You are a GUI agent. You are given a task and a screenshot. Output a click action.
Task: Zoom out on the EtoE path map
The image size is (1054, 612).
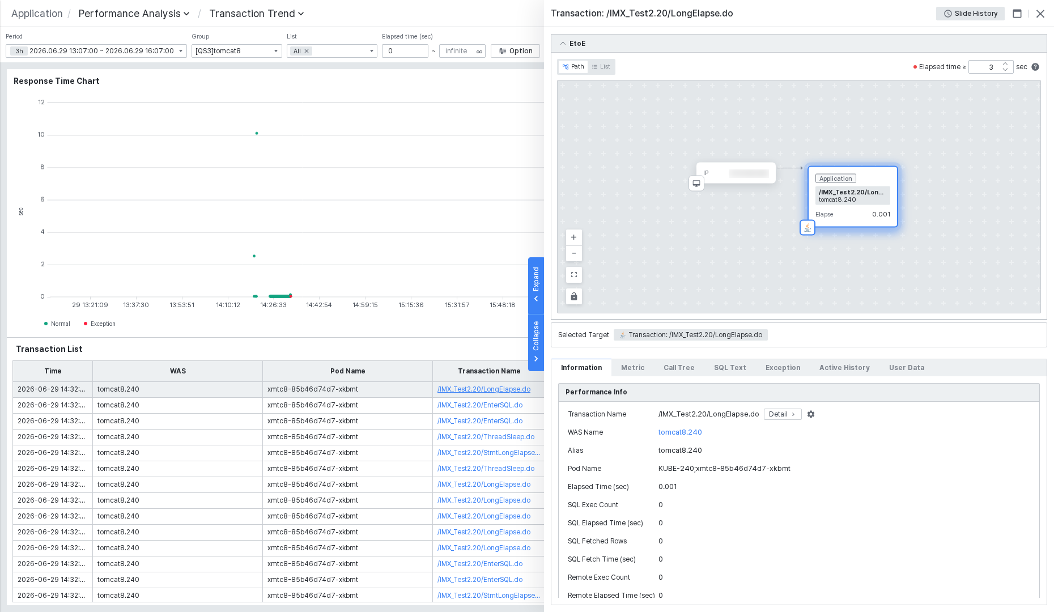coord(573,253)
